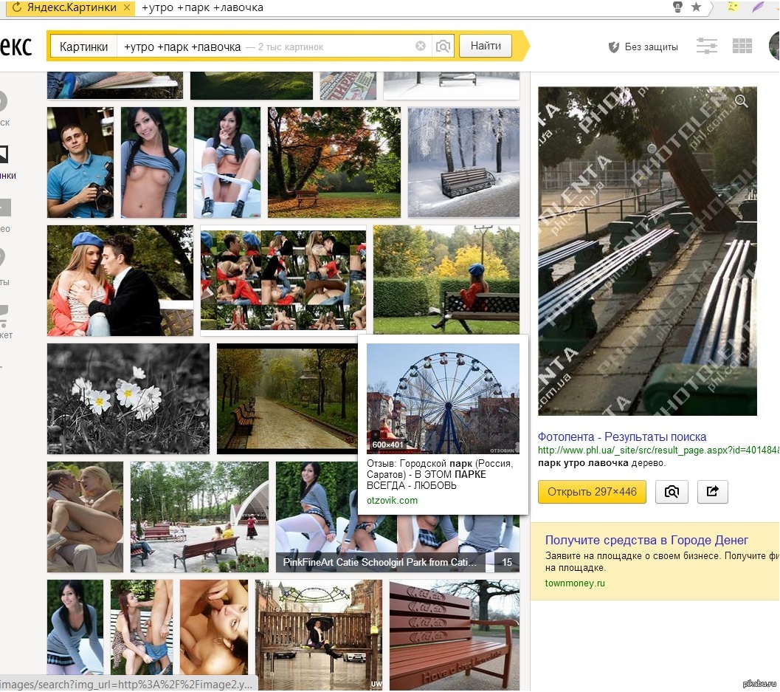Open the Yandex services grid icon

tap(742, 46)
